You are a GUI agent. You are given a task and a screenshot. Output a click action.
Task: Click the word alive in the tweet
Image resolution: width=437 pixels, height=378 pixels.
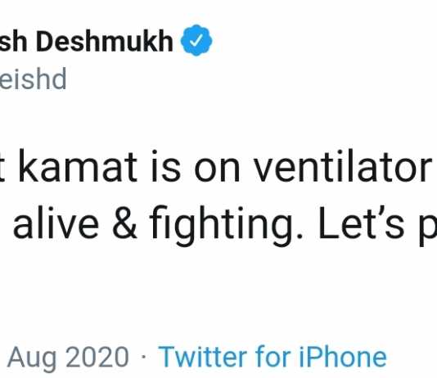tap(56, 222)
